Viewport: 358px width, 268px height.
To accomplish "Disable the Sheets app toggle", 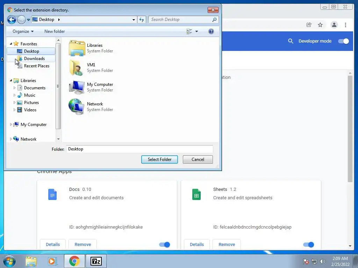I will [x=308, y=245].
